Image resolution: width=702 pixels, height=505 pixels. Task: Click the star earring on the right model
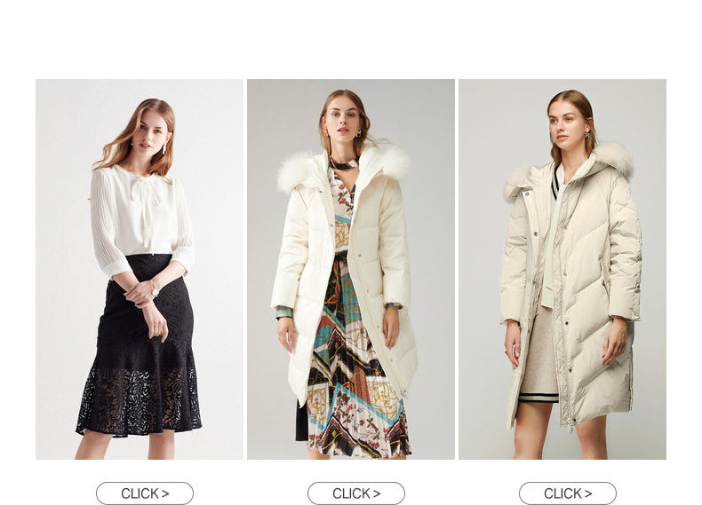click(587, 133)
